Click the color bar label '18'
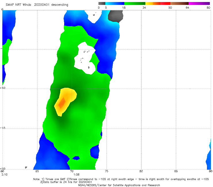This screenshot has width=213, height=187. [x=124, y=7]
